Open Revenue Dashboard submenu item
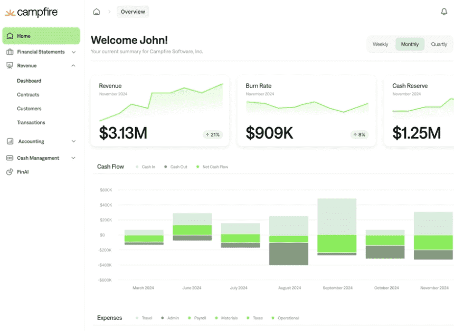Screen dimensions: 454x331 (29, 81)
